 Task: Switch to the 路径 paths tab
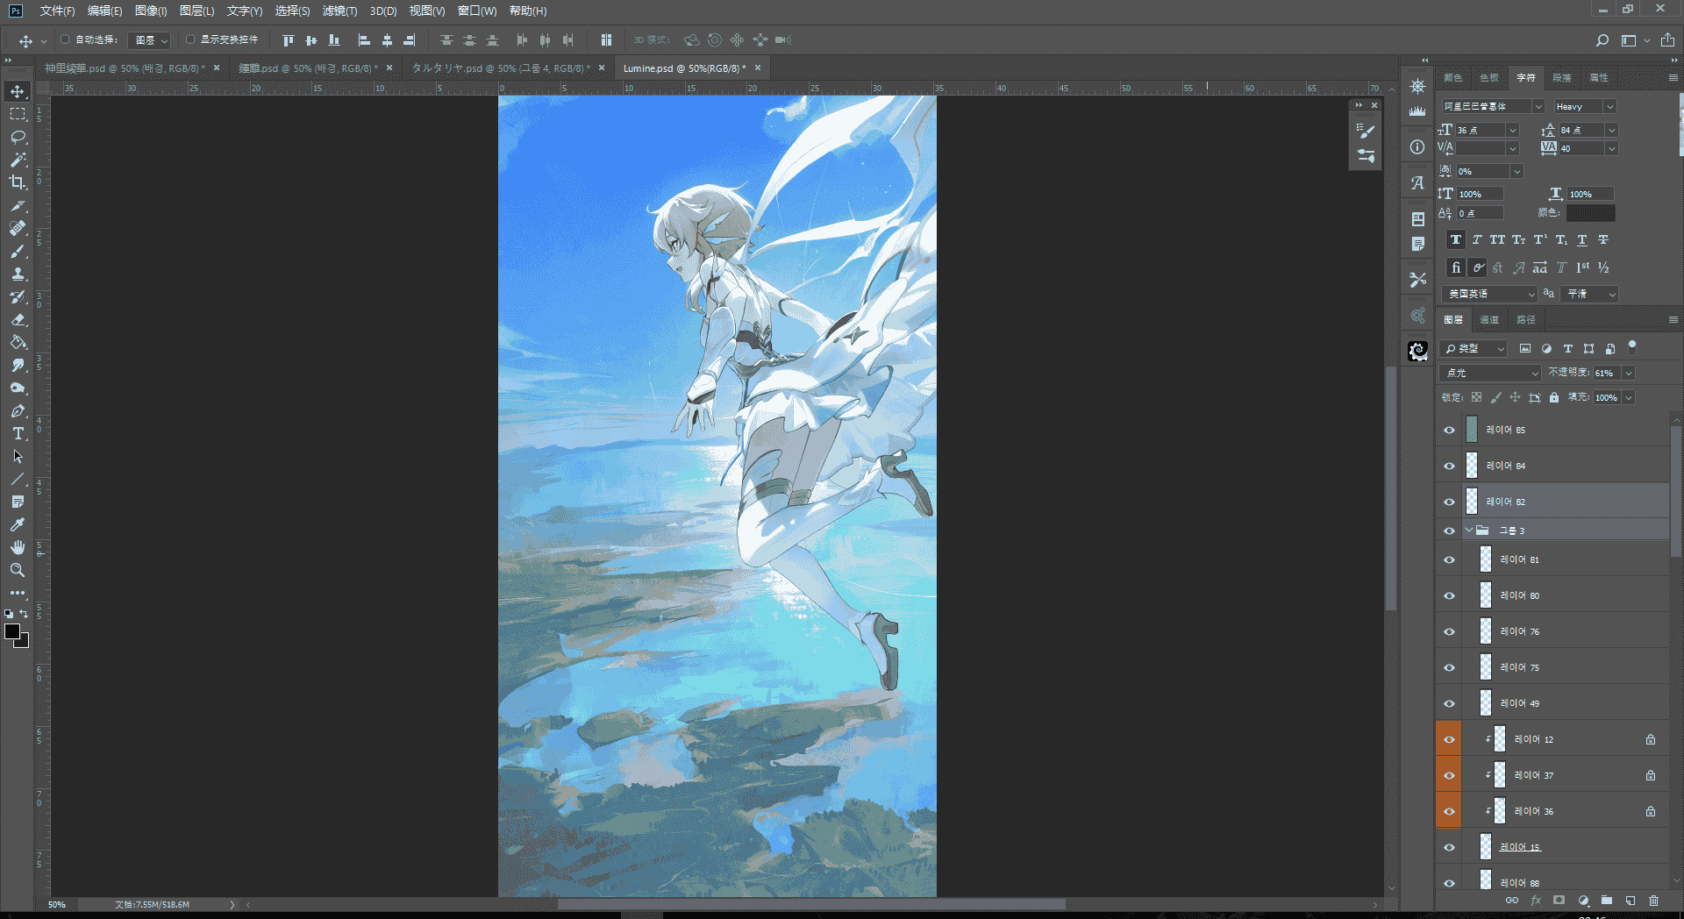pyautogui.click(x=1526, y=319)
